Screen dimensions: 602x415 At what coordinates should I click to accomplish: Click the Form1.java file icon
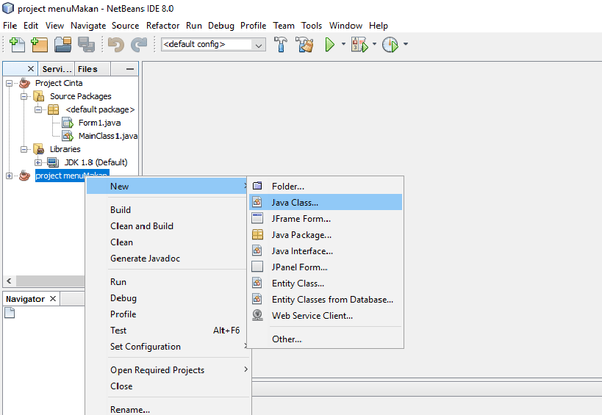click(68, 123)
